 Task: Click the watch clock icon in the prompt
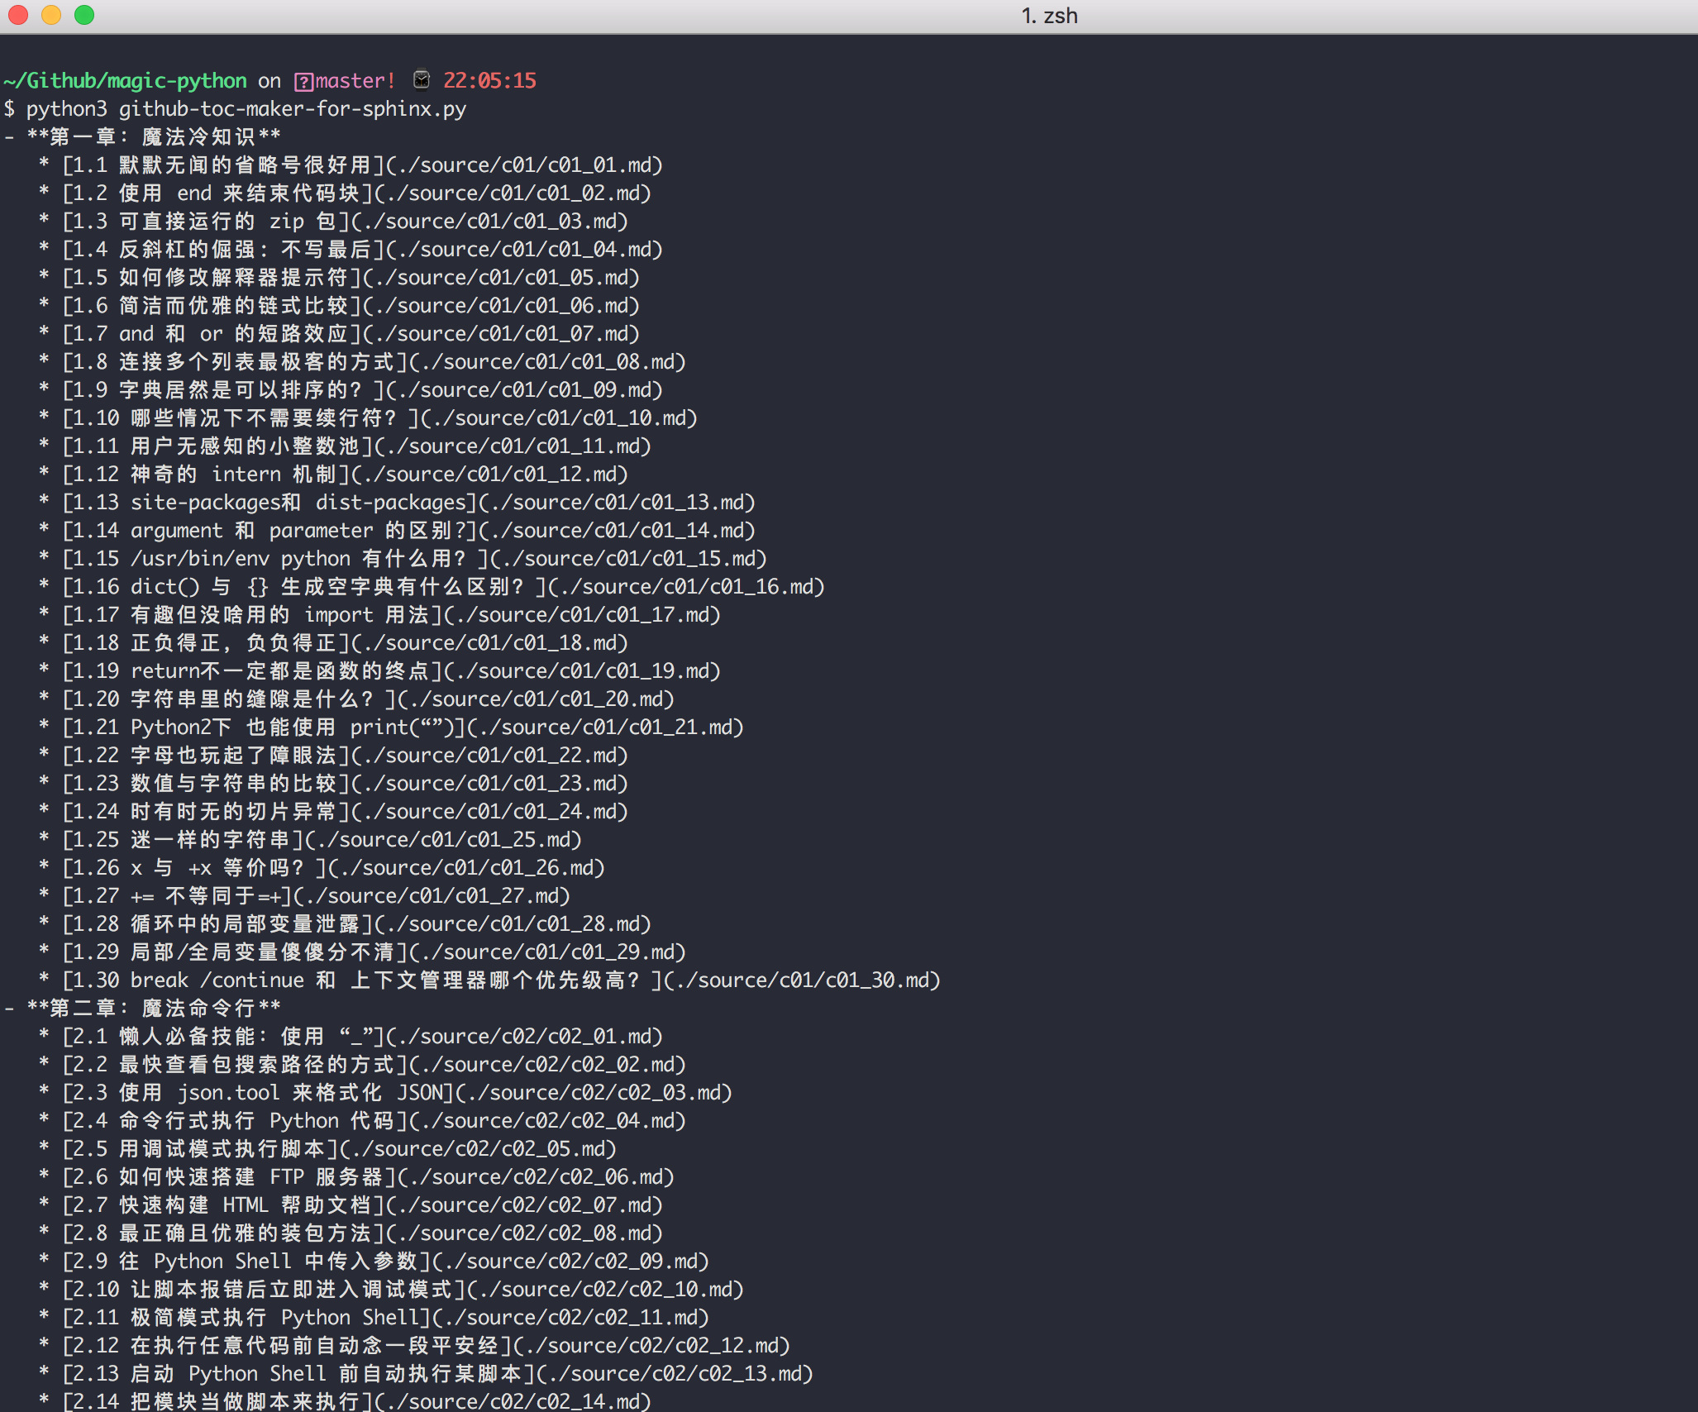pyautogui.click(x=421, y=79)
